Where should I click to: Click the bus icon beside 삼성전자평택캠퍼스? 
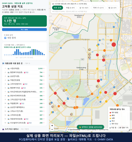(8, 107)
